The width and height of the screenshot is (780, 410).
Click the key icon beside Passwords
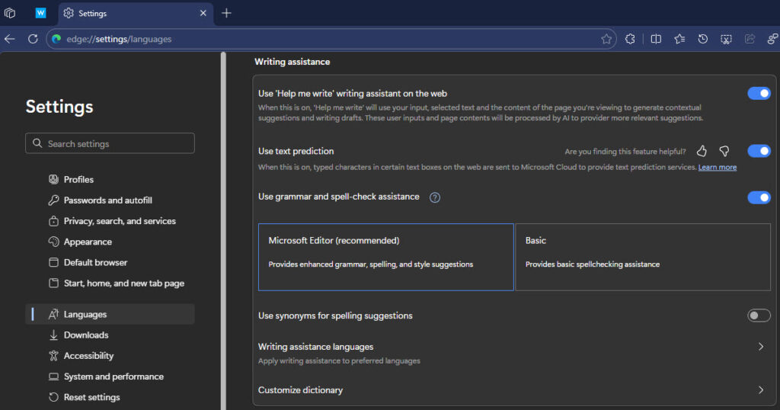coord(53,200)
